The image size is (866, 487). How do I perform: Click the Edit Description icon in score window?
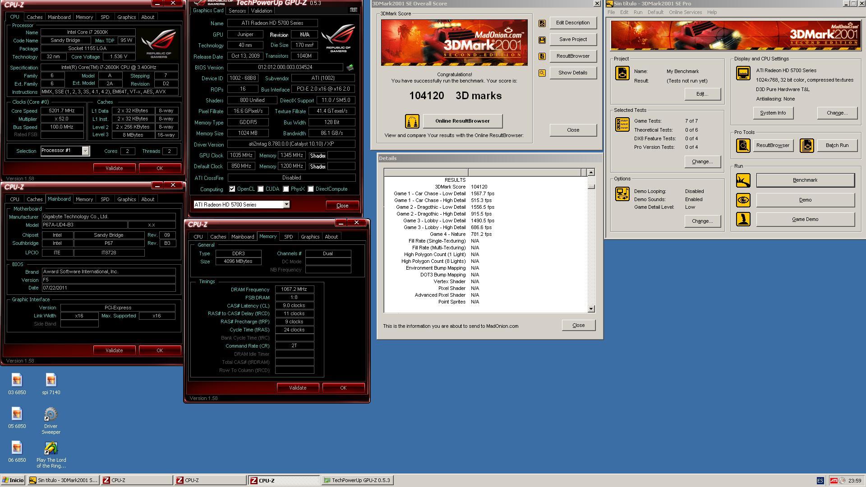(542, 23)
